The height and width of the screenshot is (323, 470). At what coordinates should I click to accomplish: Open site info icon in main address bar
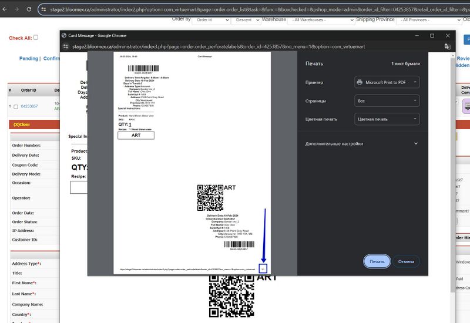pyautogui.click(x=43, y=9)
